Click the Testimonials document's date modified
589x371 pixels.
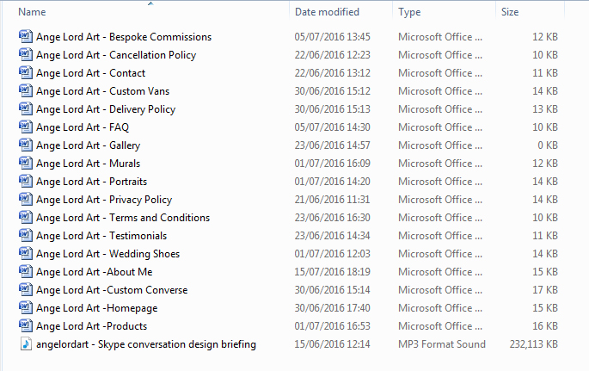coord(332,236)
